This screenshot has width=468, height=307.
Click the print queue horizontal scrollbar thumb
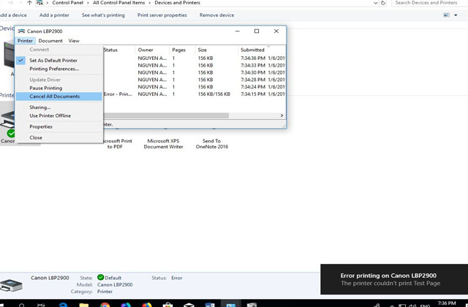166,115
